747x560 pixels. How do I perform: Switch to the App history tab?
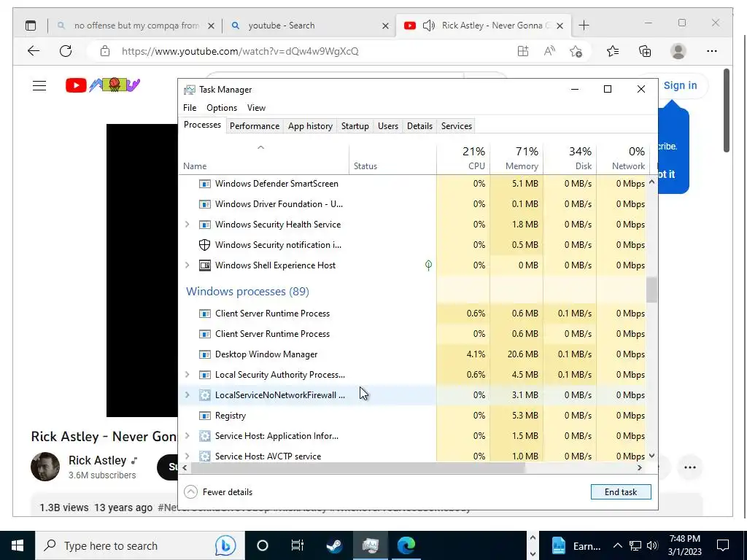[x=310, y=126]
